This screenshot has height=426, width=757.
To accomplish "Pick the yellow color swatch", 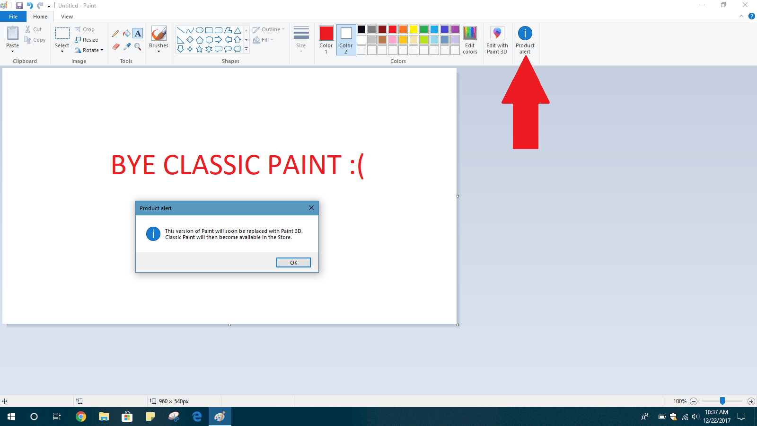I will coord(414,29).
